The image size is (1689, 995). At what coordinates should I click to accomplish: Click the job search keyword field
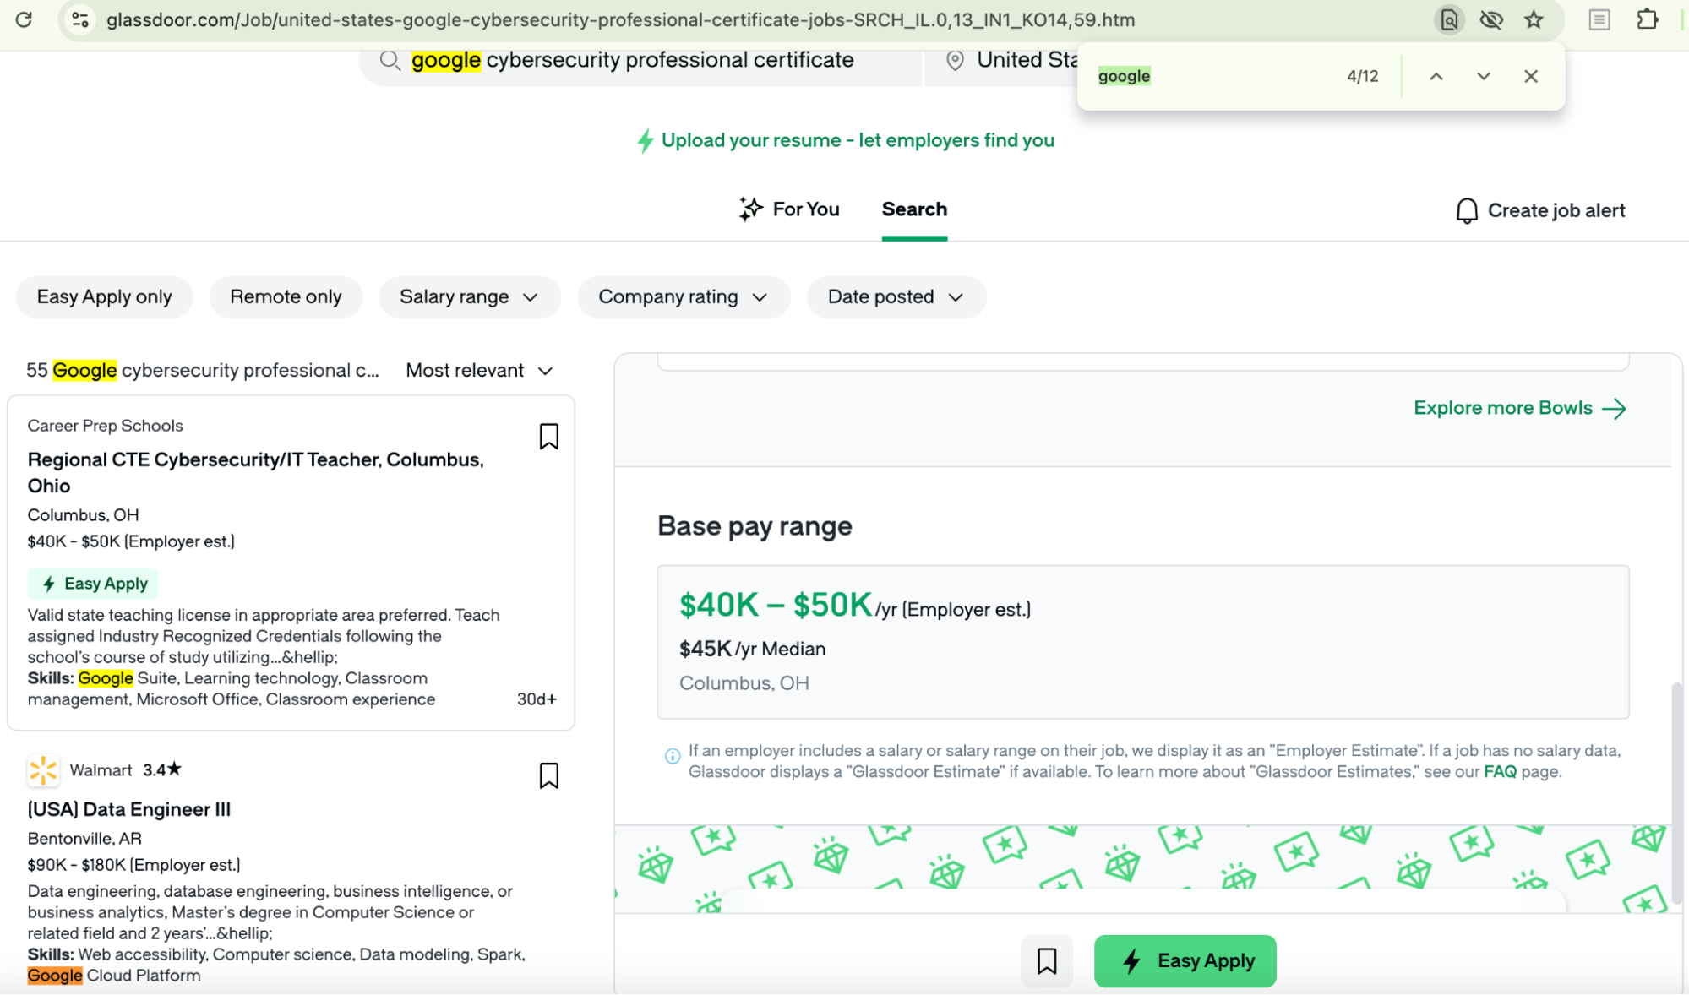coord(640,60)
